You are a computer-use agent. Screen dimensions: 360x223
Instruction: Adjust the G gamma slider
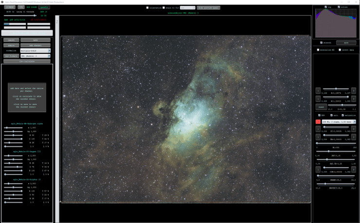tap(342, 105)
